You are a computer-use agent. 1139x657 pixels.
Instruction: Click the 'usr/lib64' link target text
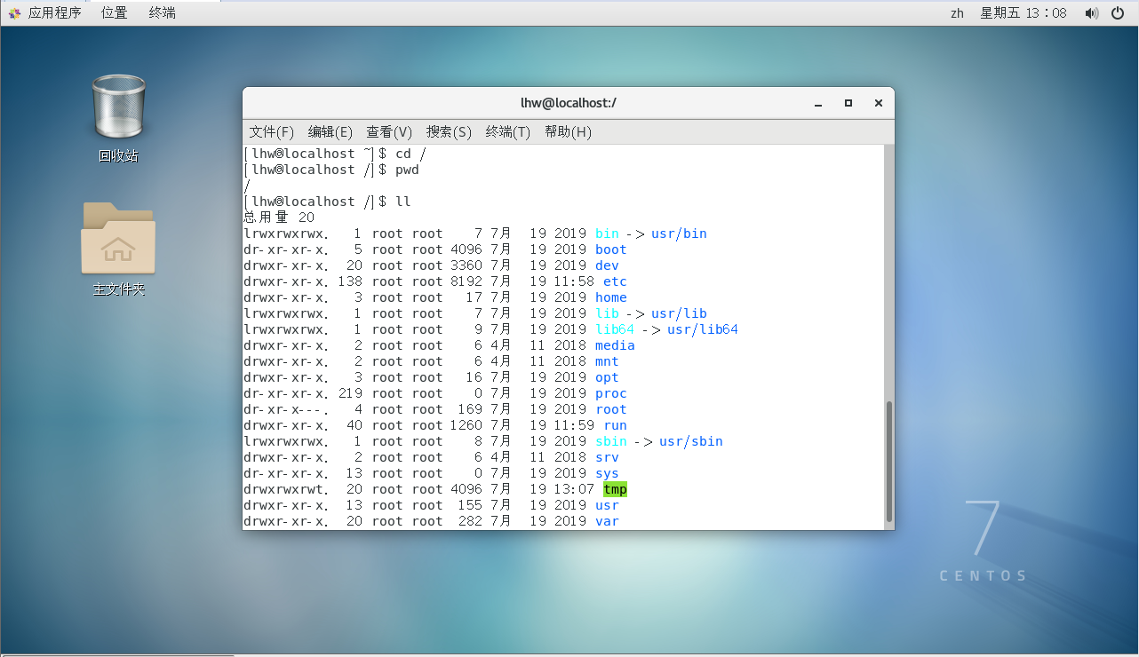(x=703, y=329)
